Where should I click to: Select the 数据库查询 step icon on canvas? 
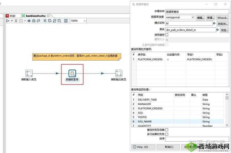click(72, 73)
